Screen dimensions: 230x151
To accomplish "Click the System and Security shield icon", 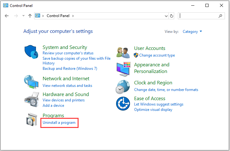I will tap(31, 52).
